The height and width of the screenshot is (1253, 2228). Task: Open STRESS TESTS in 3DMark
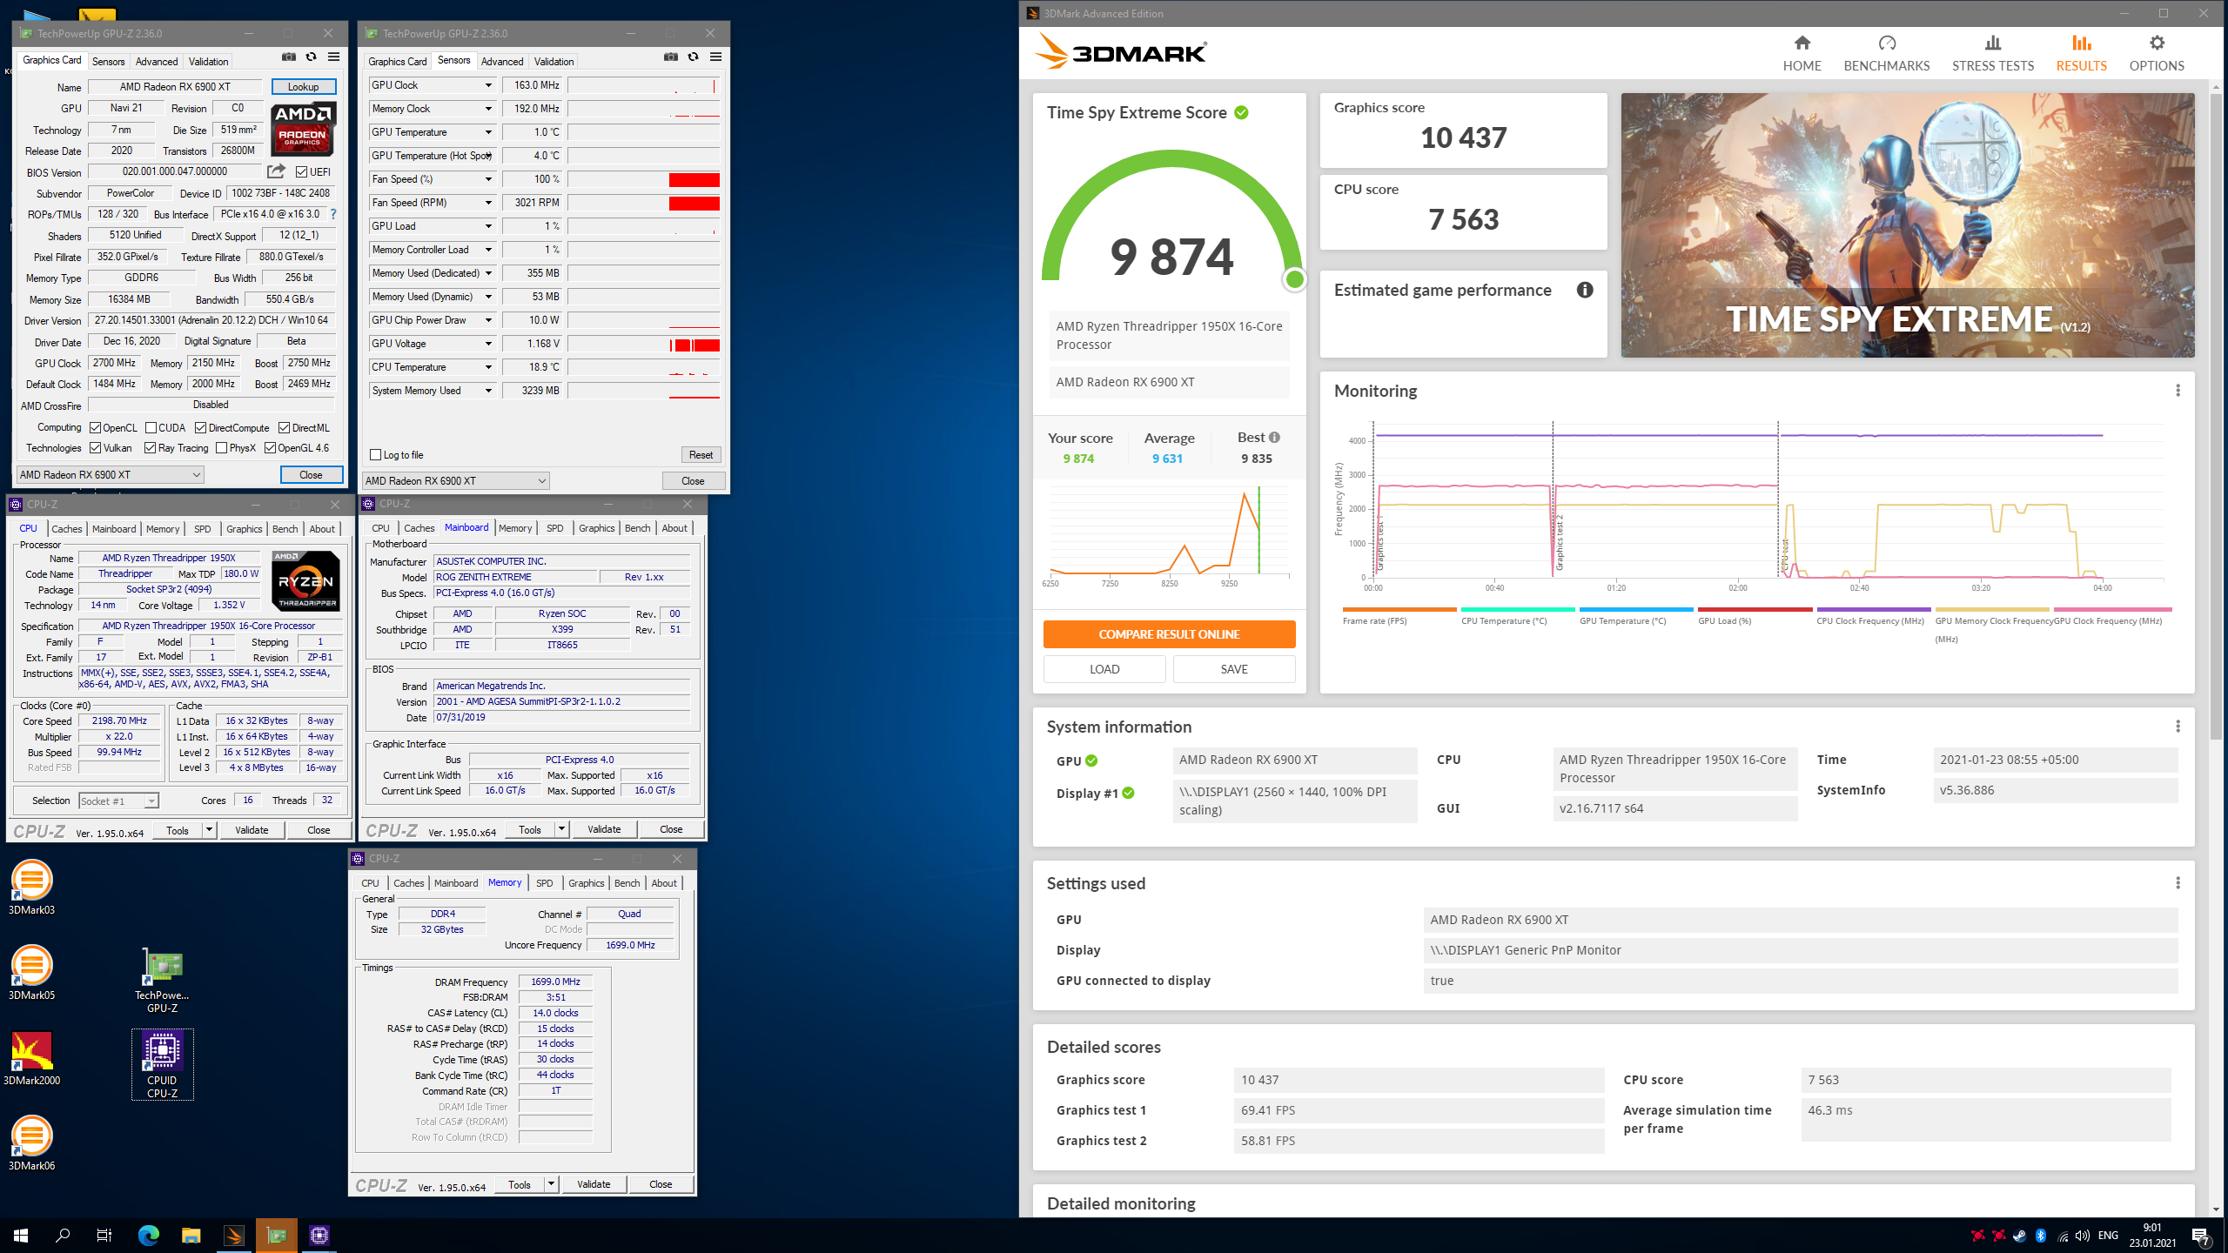click(1992, 53)
